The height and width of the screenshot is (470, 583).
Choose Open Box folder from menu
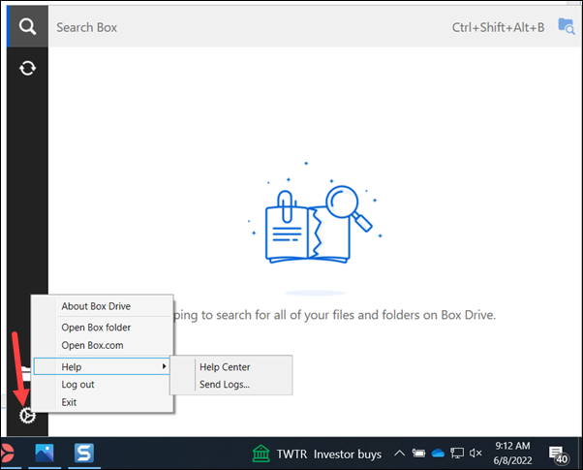coord(103,328)
